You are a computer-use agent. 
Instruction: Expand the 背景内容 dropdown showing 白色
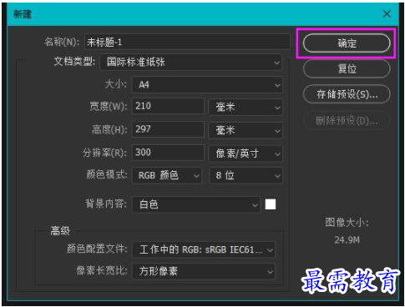coord(196,204)
